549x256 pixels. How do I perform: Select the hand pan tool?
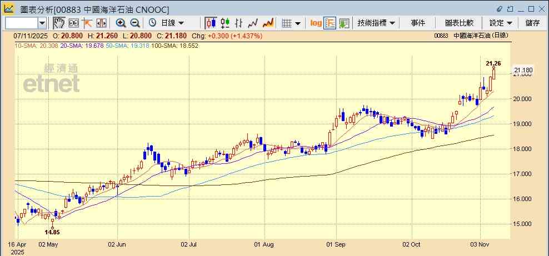59,23
